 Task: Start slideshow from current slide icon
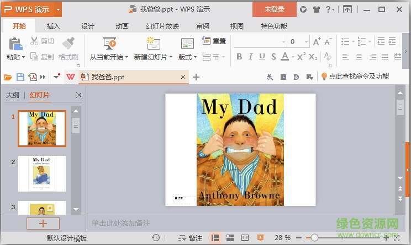[x=109, y=43]
